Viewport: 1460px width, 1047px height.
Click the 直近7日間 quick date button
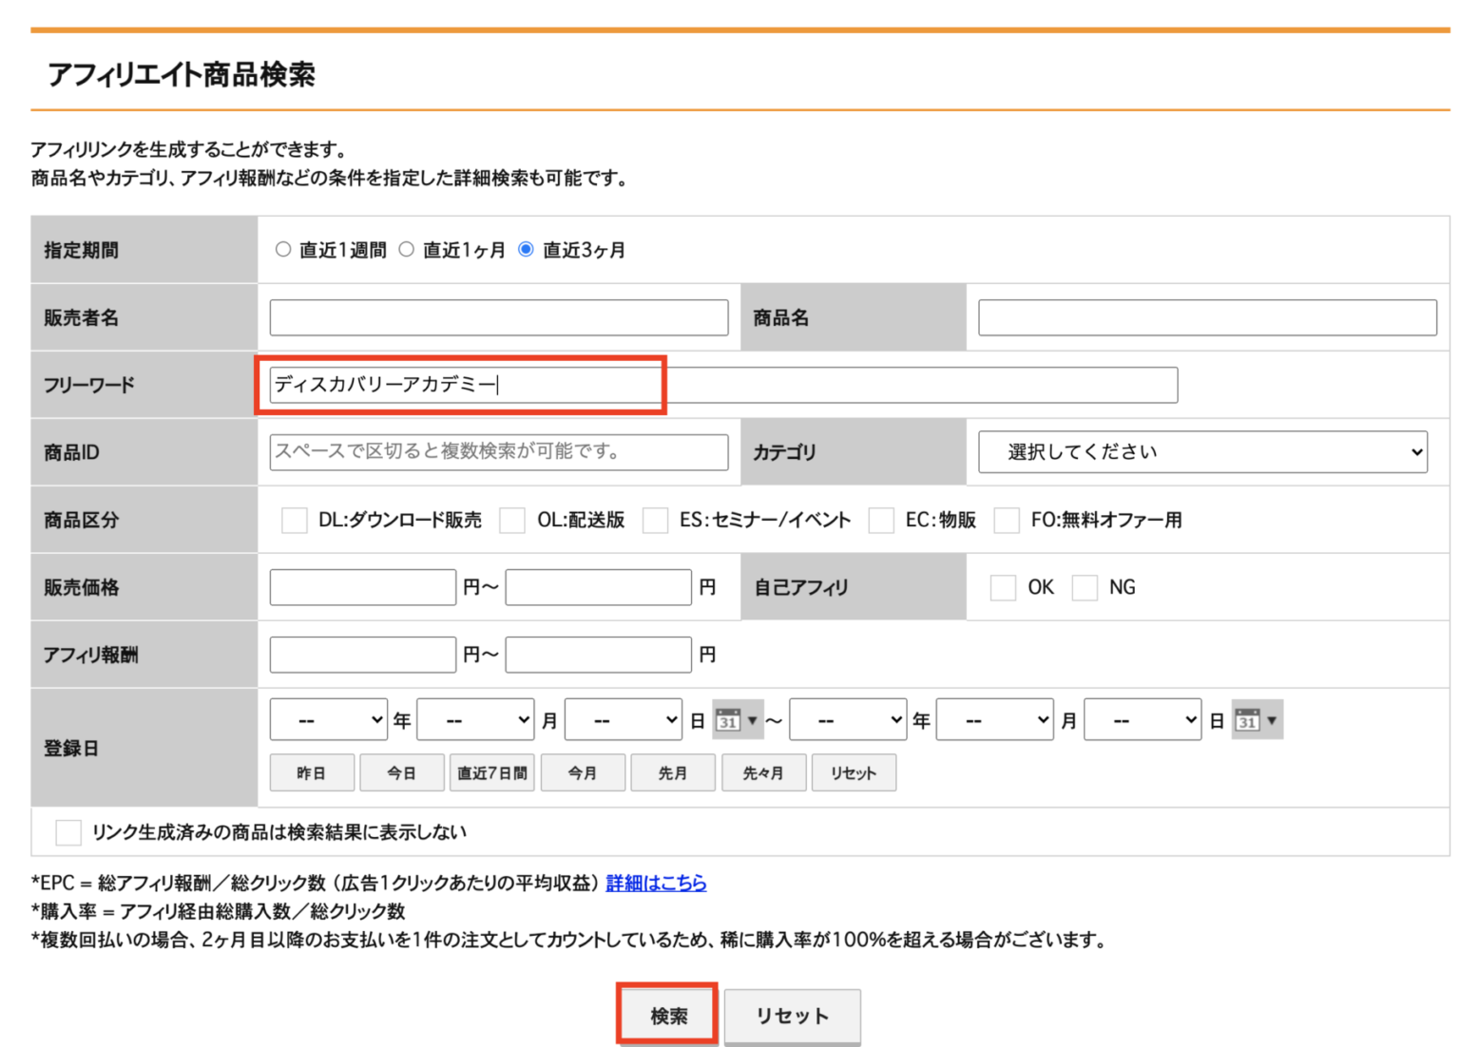coord(491,772)
